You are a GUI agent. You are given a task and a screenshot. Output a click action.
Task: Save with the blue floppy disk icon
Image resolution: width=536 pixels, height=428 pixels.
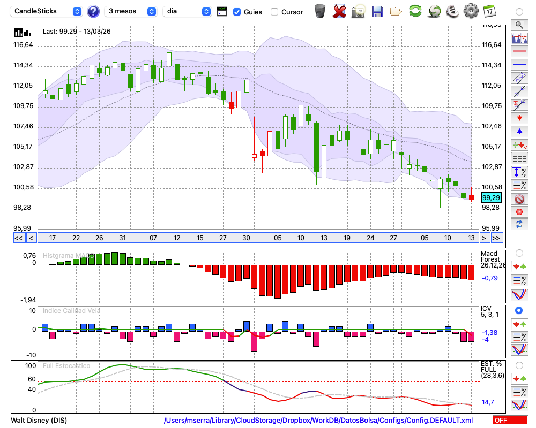[x=377, y=12]
